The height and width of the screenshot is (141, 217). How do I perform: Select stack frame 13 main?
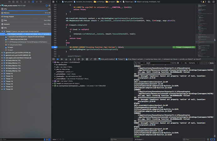[25, 48]
